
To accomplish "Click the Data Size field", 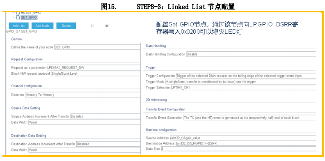I will pos(238,149).
